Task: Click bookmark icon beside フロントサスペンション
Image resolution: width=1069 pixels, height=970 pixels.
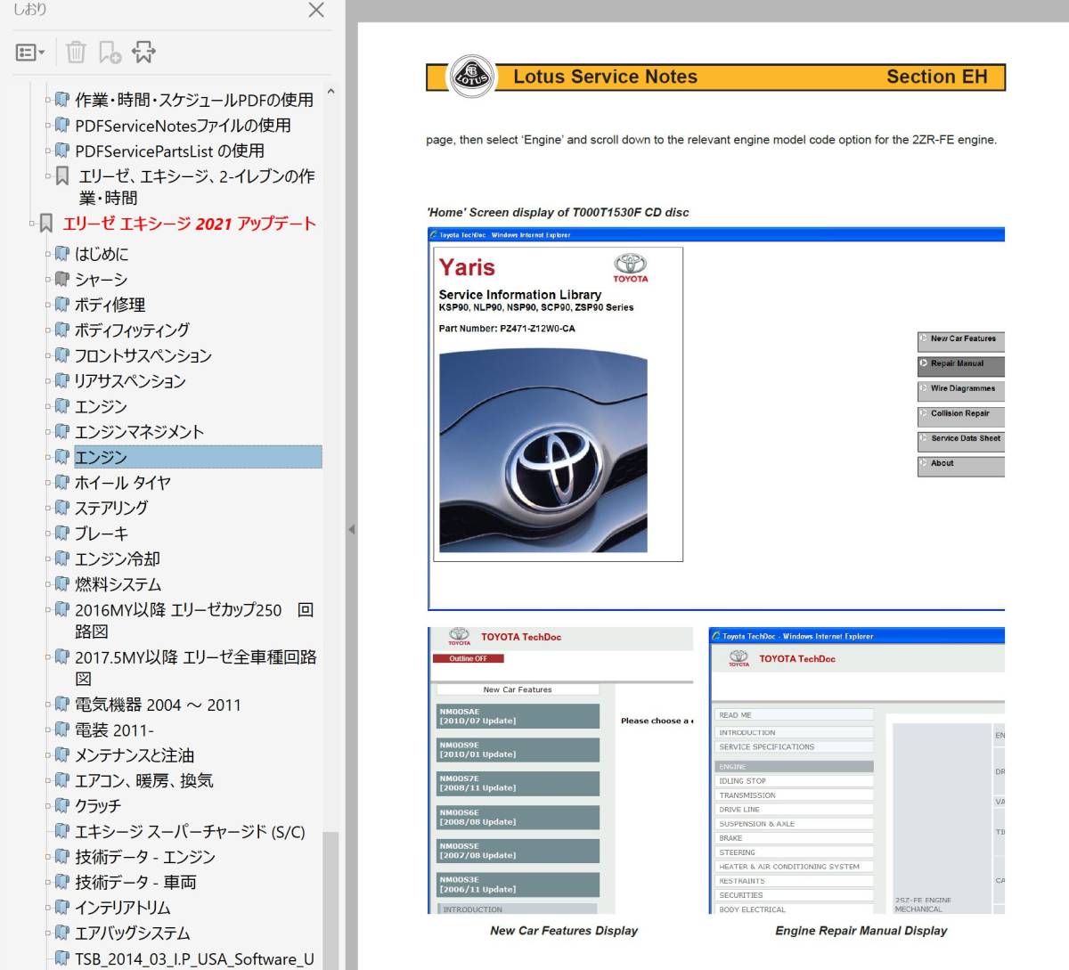Action: click(62, 355)
